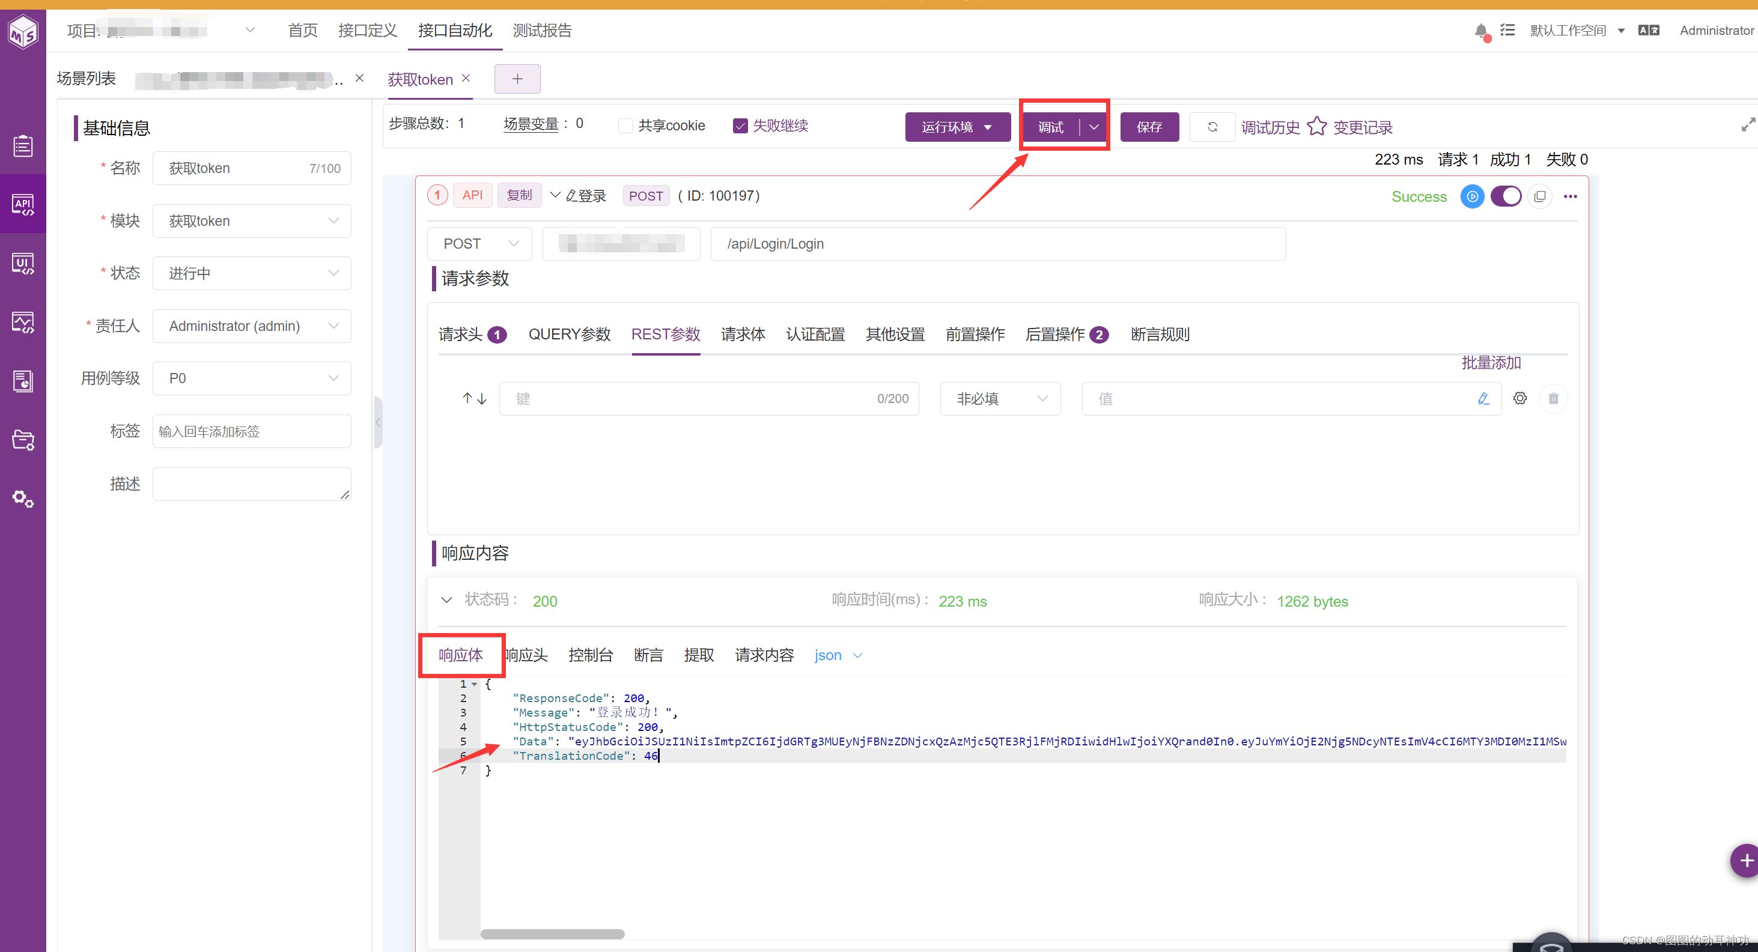Switch language with the translate icon
The image size is (1758, 952).
(1649, 30)
